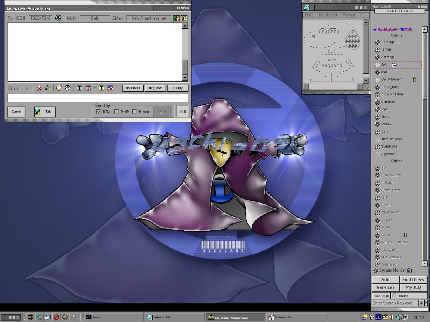Collapse the HackLabs contact group
This screenshot has width=430, height=322.
coord(375,29)
